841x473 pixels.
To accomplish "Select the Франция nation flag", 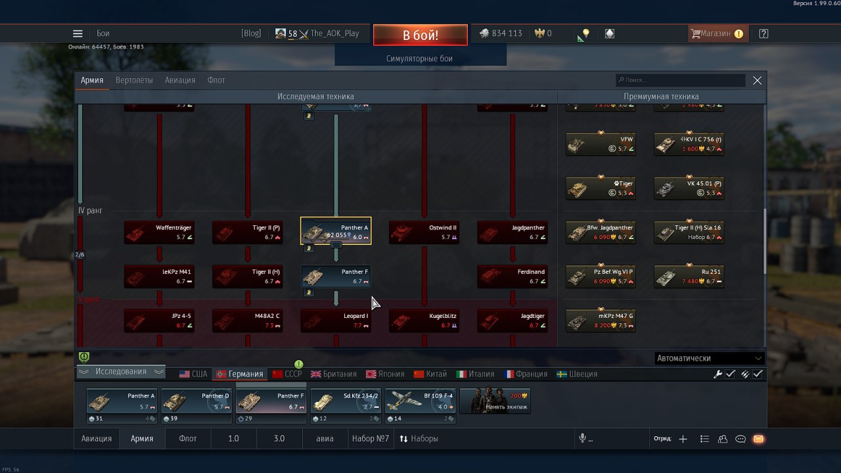I will point(526,374).
